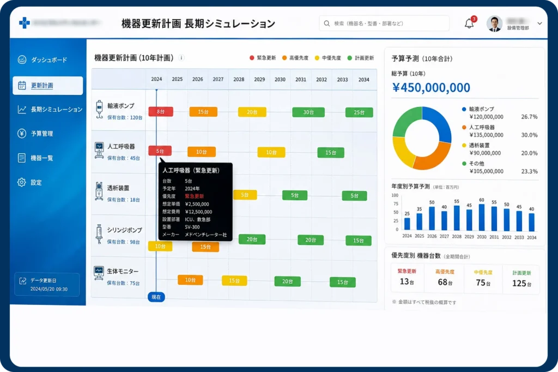Screen dimensions: 558x372
Task: Select the orange 15台 輸液ポンプ block
Action: (x=203, y=112)
